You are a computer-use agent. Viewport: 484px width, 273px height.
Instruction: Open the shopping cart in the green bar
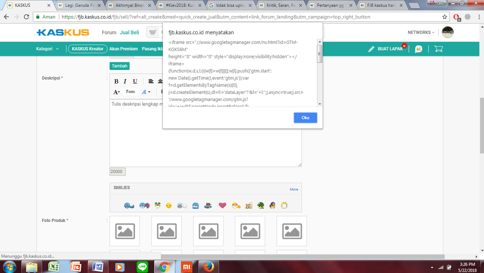tap(439, 49)
